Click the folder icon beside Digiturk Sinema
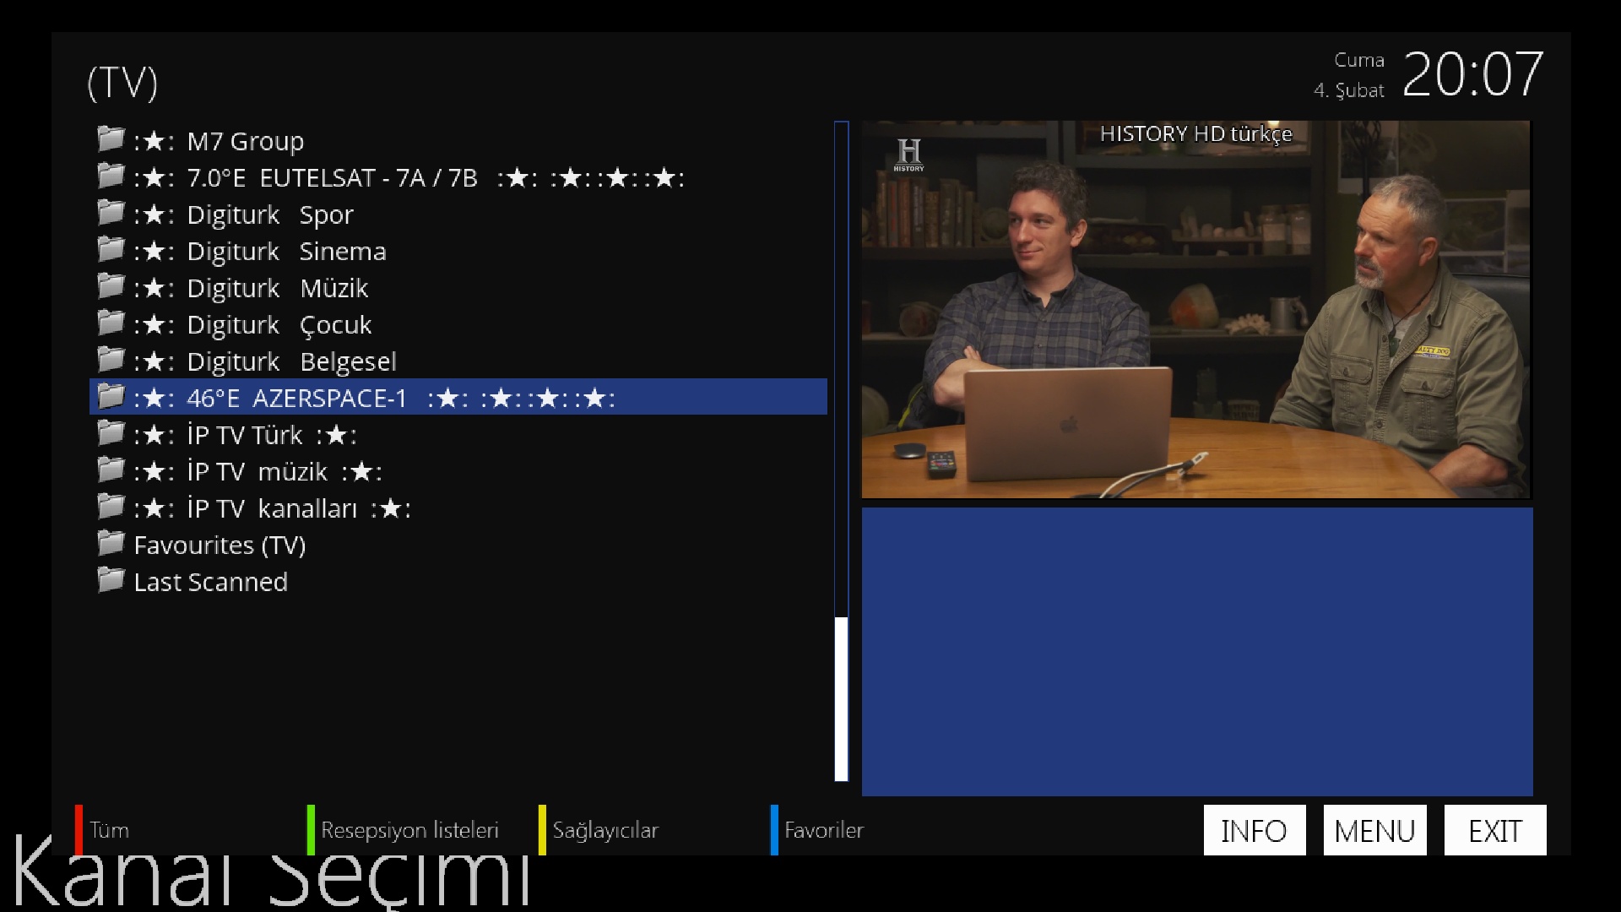The width and height of the screenshot is (1621, 912). coord(111,249)
